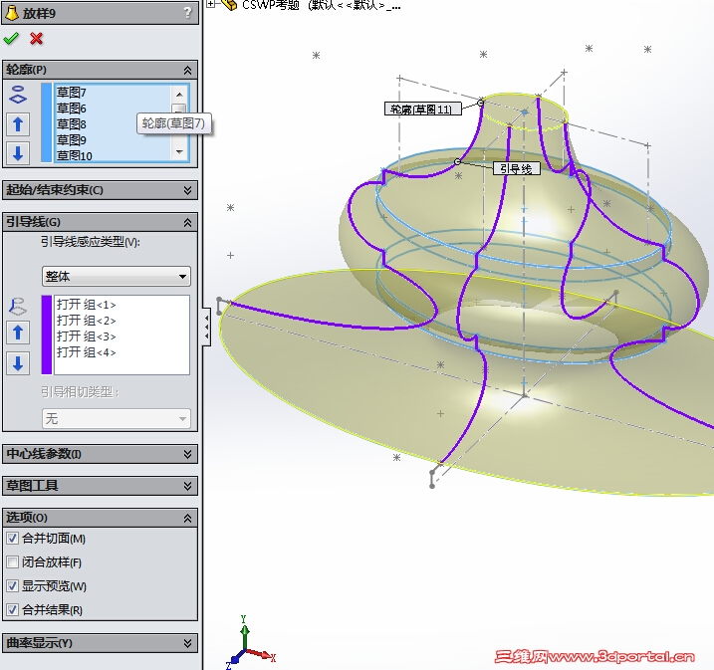Screen dimensions: 714x670
Task: Select 草图9 in profiles list
Action: (x=72, y=140)
